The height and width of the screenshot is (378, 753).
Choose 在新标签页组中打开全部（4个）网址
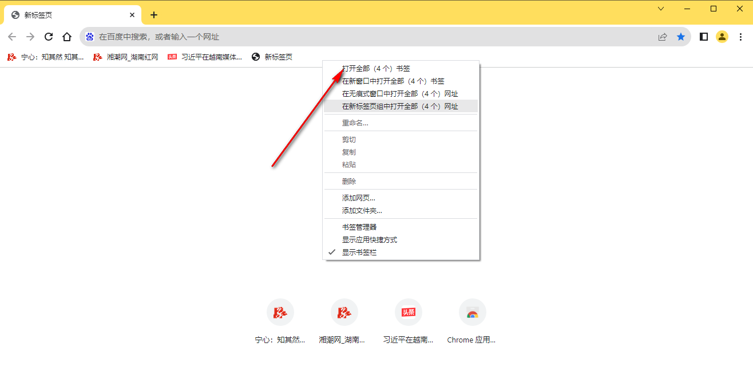pyautogui.click(x=401, y=106)
